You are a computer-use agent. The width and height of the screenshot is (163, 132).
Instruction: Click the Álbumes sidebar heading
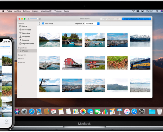[21, 59]
